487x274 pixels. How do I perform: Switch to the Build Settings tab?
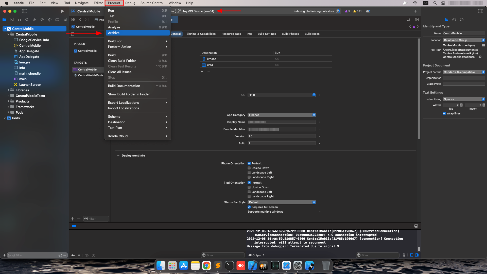267,34
